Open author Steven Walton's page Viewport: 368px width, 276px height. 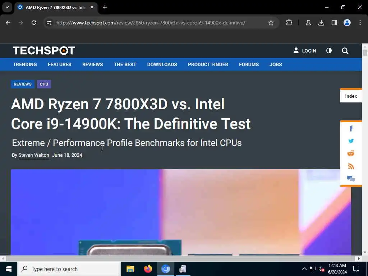pyautogui.click(x=33, y=155)
